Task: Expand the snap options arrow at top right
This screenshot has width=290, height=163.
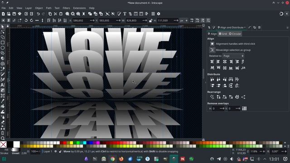Action: pos(287,14)
